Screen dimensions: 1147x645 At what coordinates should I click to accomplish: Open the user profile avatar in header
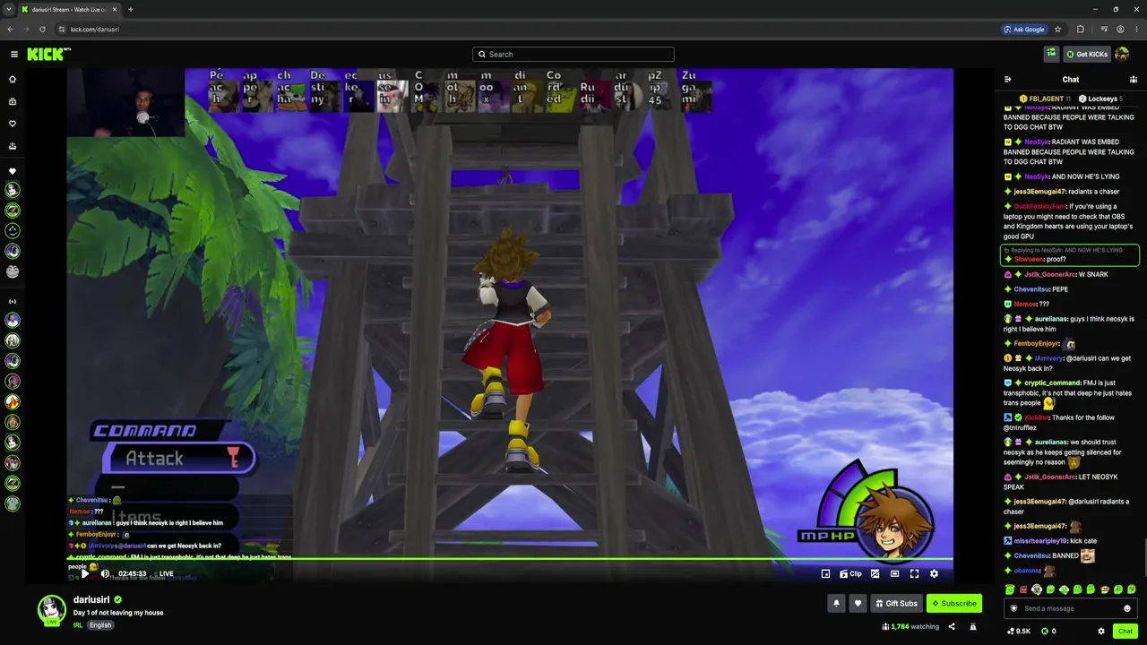1122,54
